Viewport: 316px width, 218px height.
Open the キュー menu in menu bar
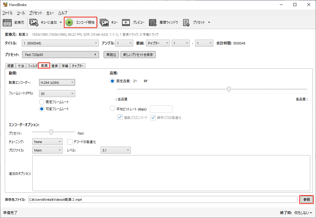tap(50, 13)
